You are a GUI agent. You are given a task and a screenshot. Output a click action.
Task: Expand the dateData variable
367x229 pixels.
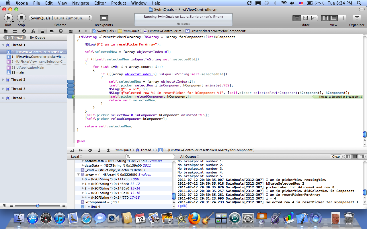tap(83, 165)
